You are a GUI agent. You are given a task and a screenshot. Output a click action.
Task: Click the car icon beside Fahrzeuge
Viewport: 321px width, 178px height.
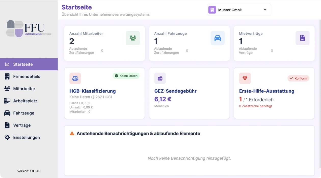(x=7, y=113)
